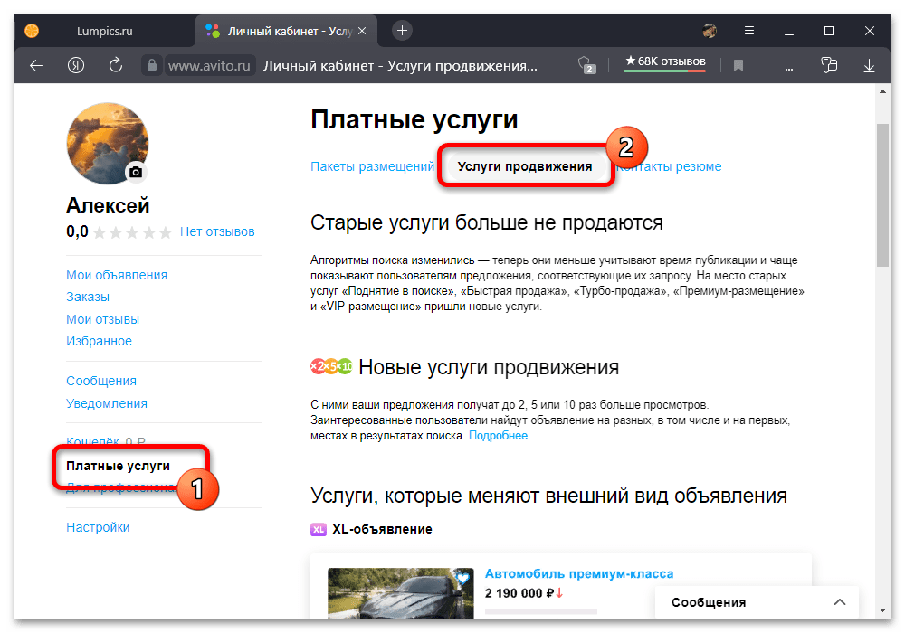Open the collections side panel icon
The width and height of the screenshot is (905, 633).
click(829, 65)
